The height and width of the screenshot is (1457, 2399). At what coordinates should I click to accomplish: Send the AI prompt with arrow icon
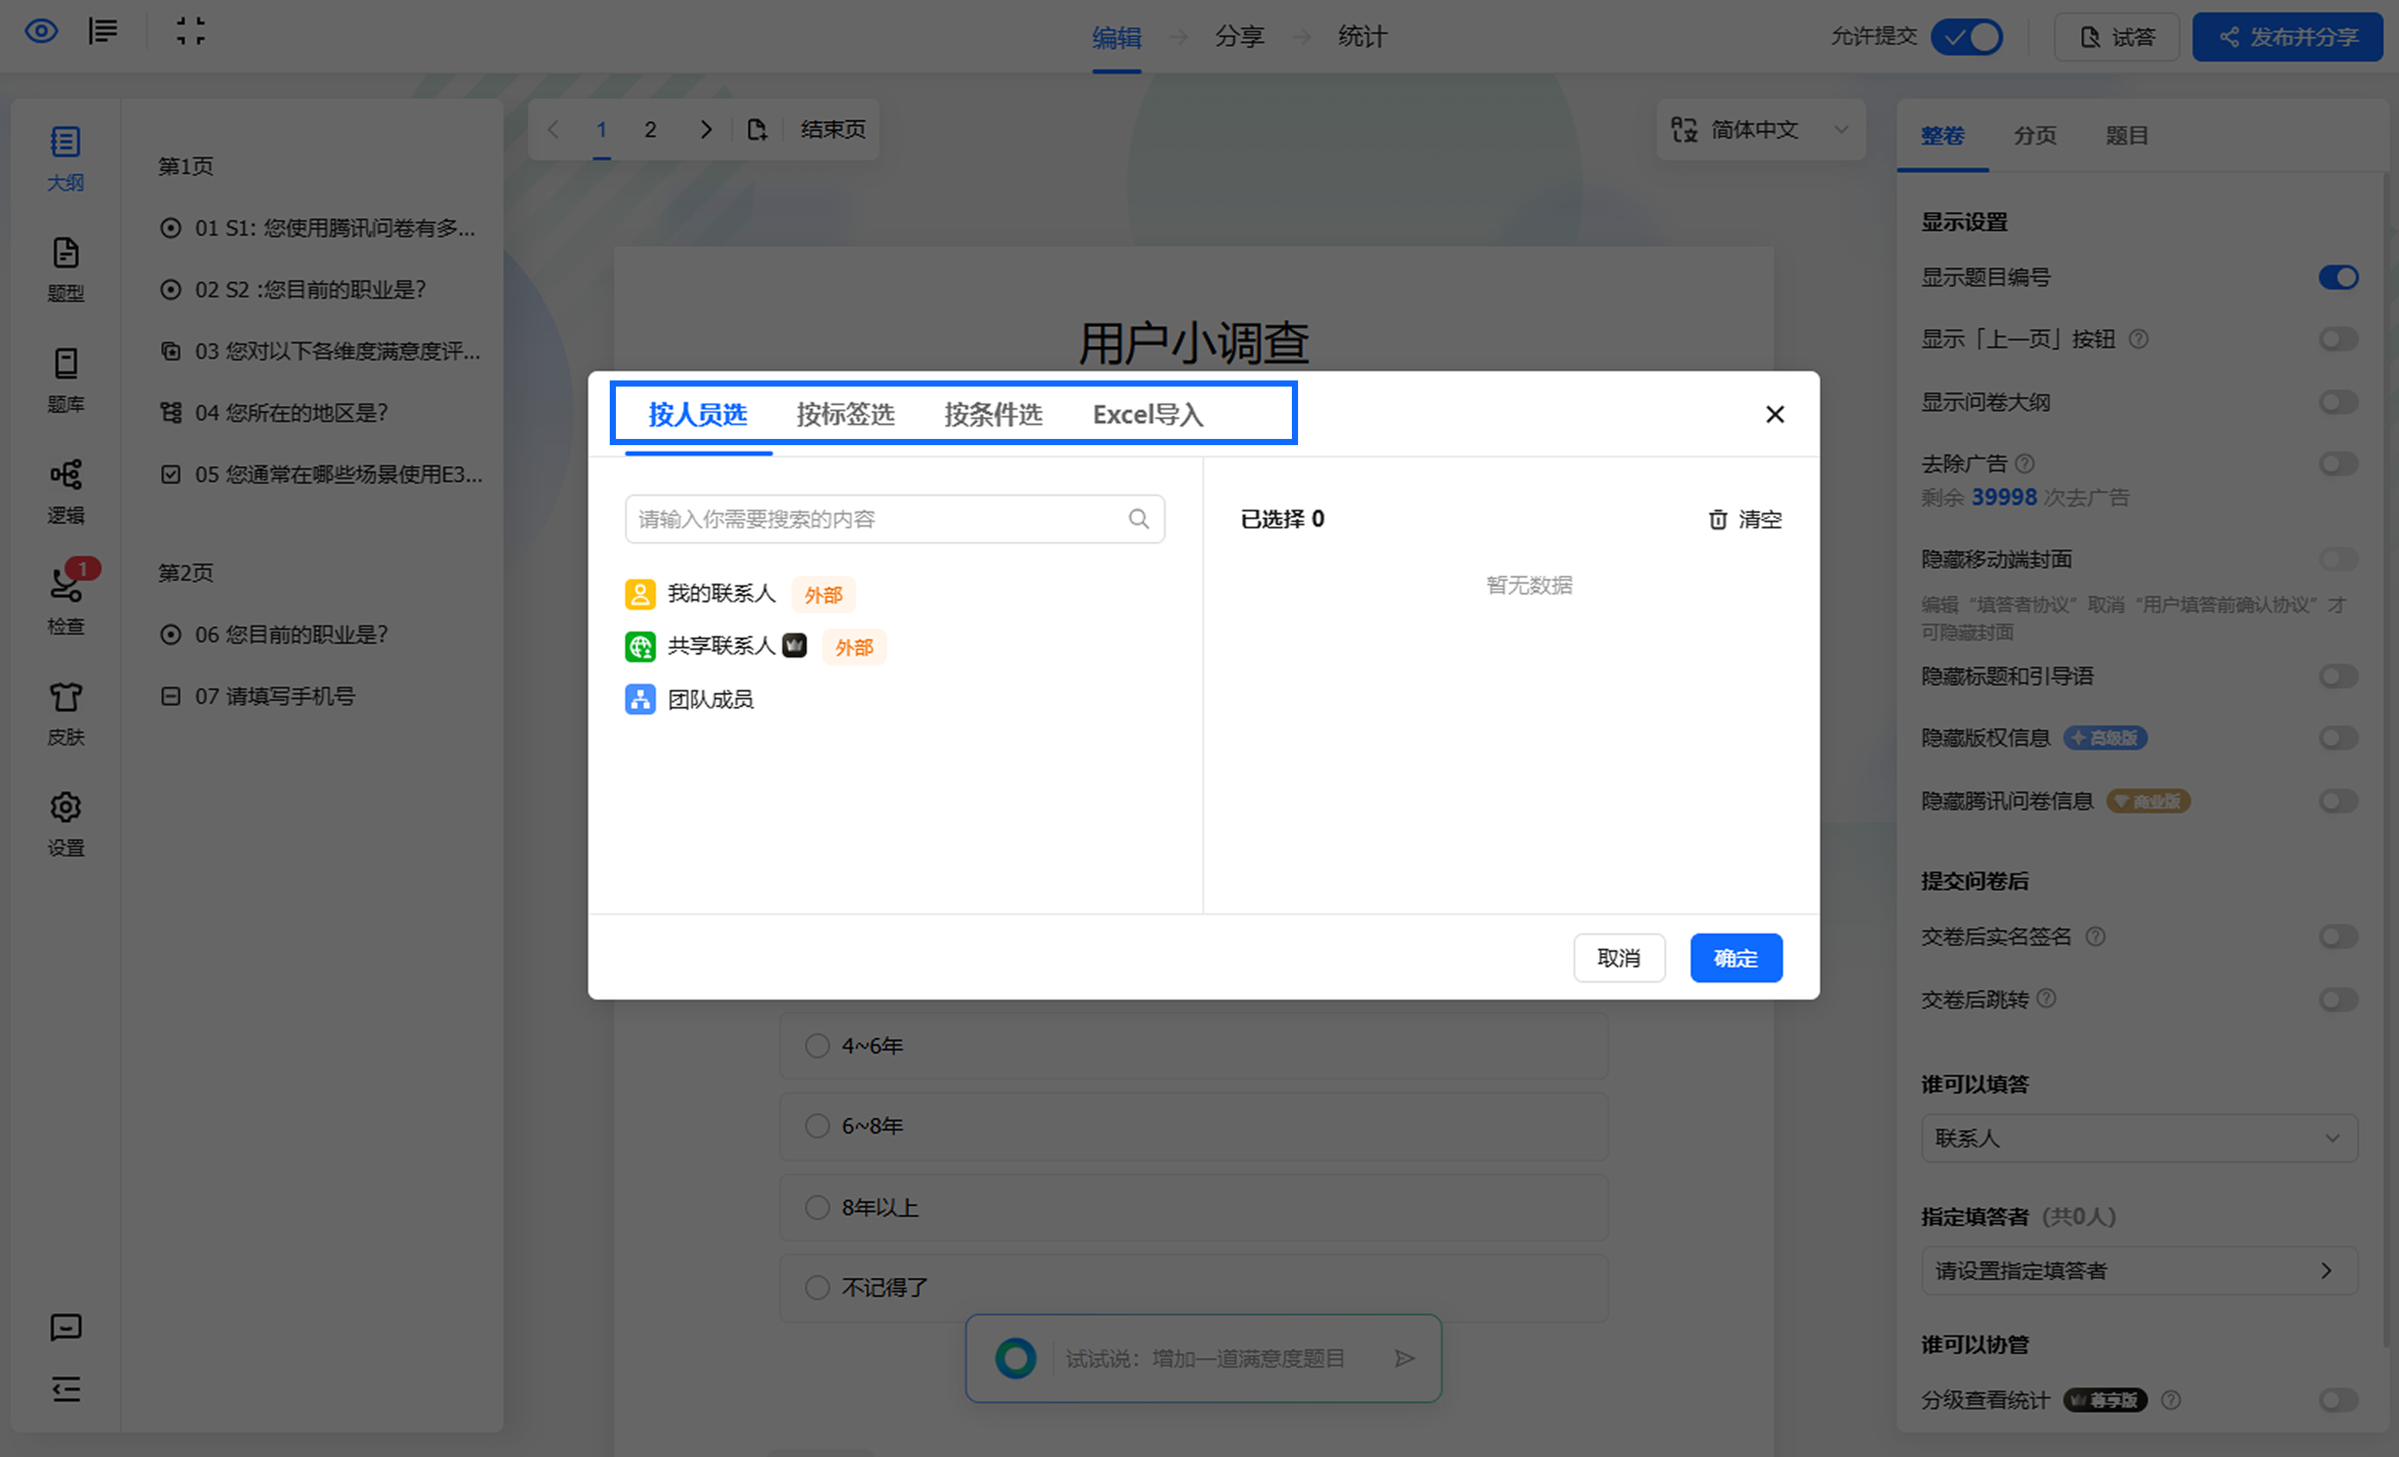coord(1404,1358)
